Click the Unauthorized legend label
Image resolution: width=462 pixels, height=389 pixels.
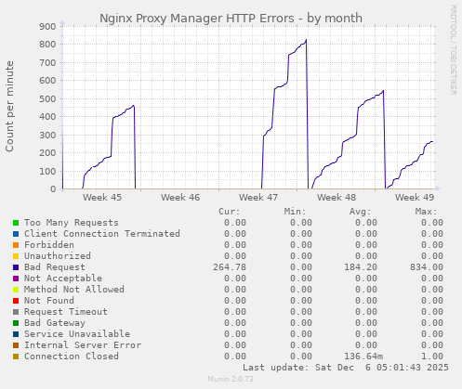[58, 256]
